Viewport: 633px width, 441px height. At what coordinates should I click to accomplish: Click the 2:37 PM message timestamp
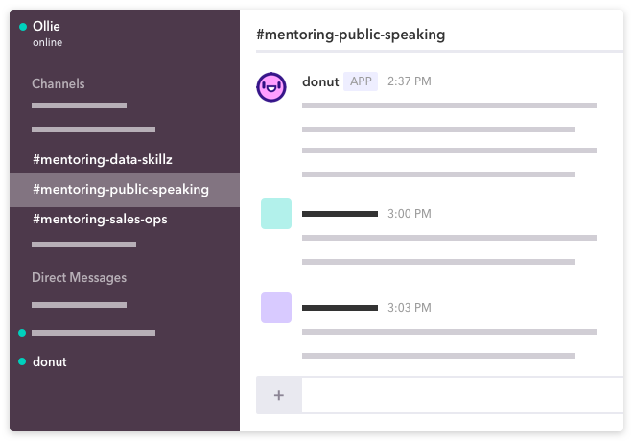coord(410,81)
